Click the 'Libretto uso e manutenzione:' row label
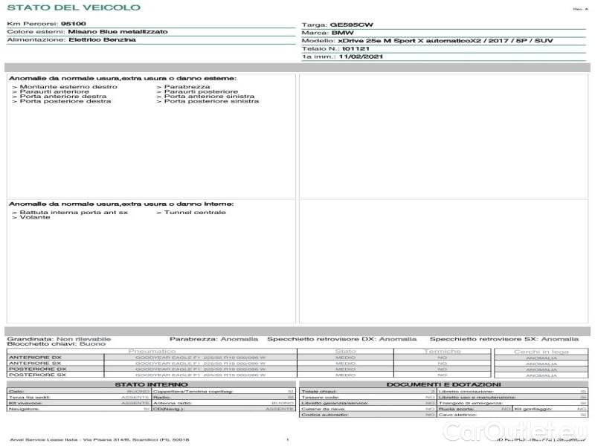Screen dimensions: 595x446 coord(477,397)
